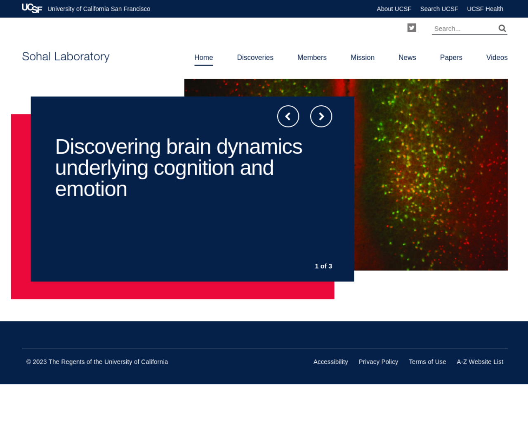Open the Accessibility footer link
528x423 pixels.
pos(331,362)
